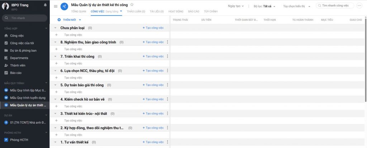Open the Bộ lọc filter dropdown
The image size is (367, 148).
pyautogui.click(x=264, y=6)
